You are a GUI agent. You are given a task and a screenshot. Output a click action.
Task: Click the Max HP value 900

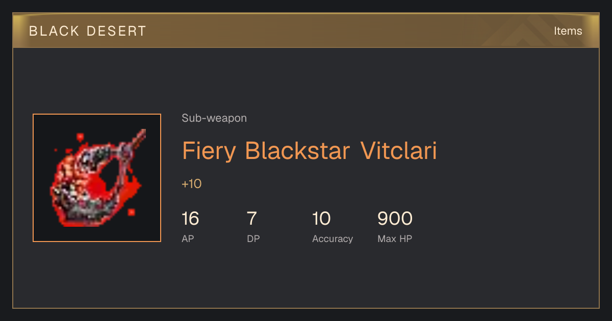[395, 219]
